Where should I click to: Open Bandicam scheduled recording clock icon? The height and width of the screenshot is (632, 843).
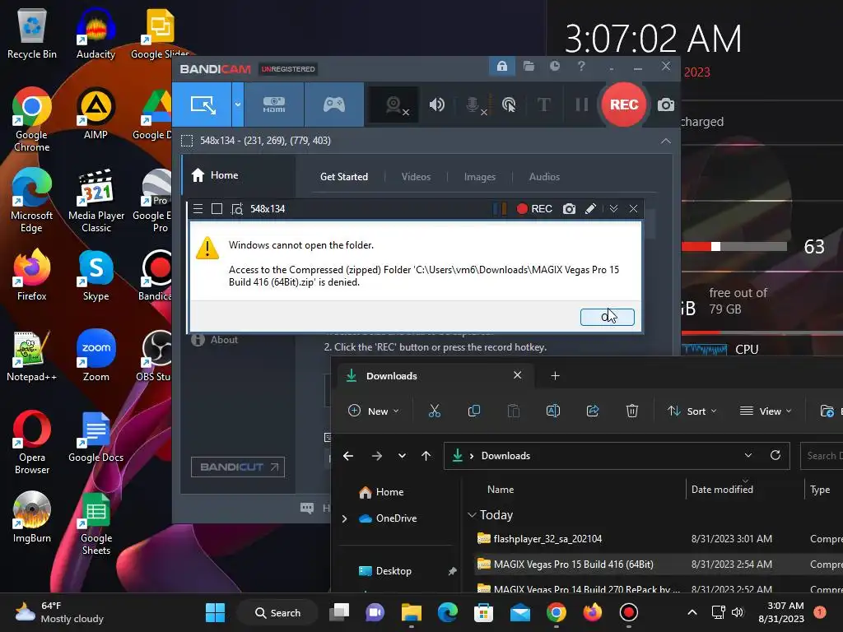[x=555, y=66]
